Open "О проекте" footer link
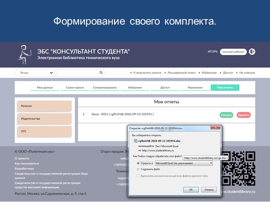This screenshot has height=202, width=270. pyautogui.click(x=22, y=158)
